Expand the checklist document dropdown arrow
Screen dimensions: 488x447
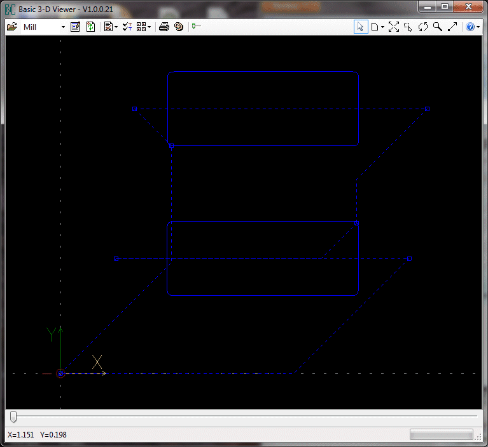point(116,27)
